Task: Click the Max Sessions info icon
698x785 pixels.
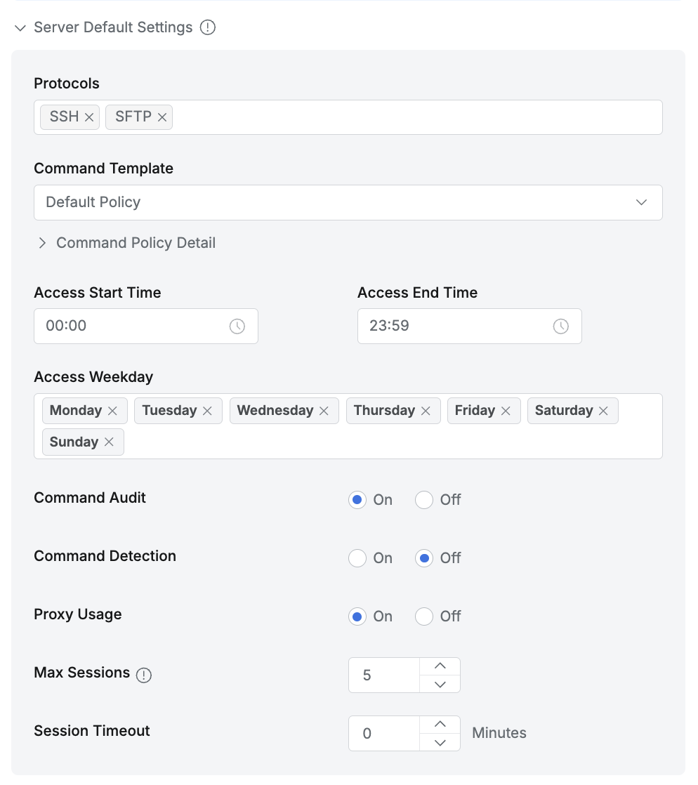Action: (x=144, y=675)
